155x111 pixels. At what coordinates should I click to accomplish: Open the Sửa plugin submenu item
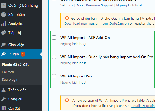coord(10,79)
